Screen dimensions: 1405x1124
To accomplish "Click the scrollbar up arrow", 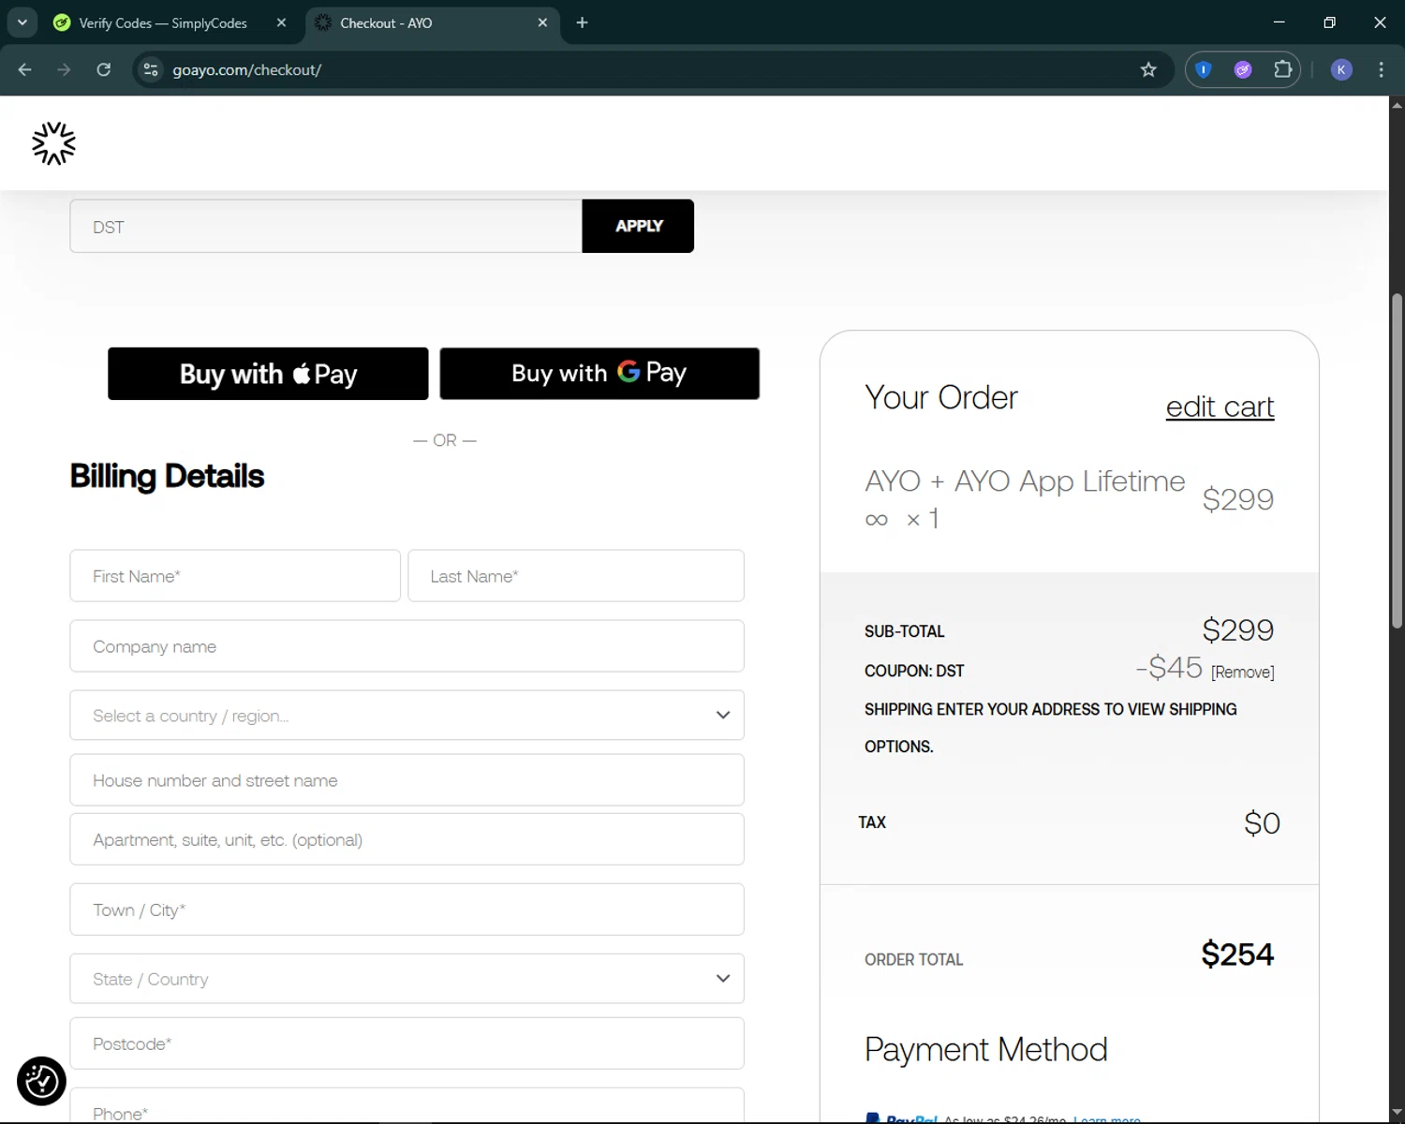I will pos(1397,105).
